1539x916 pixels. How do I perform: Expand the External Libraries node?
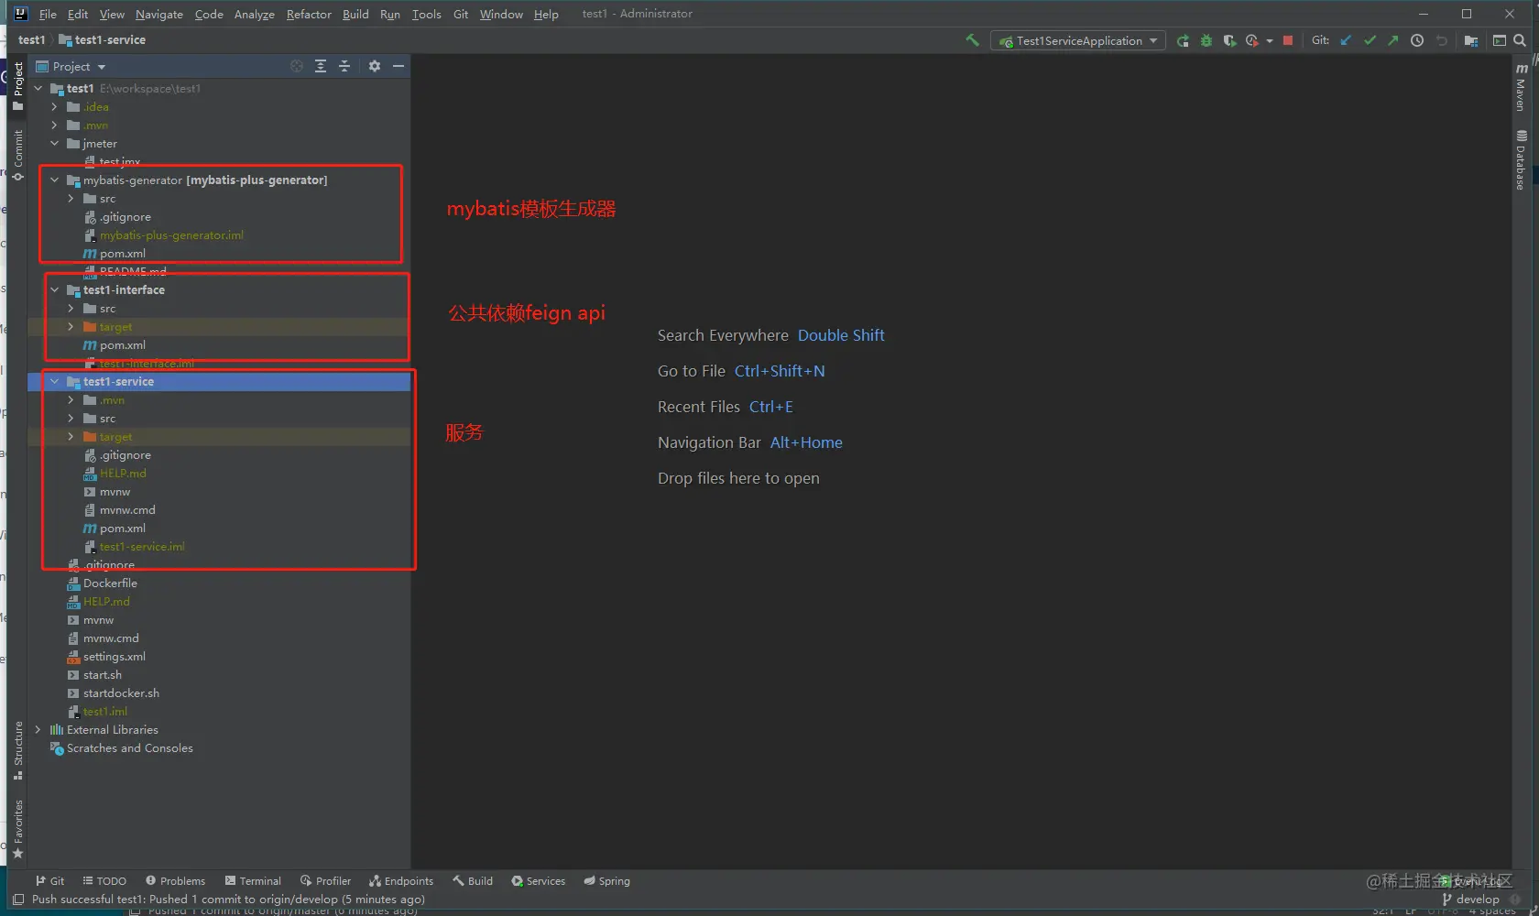pyautogui.click(x=38, y=730)
